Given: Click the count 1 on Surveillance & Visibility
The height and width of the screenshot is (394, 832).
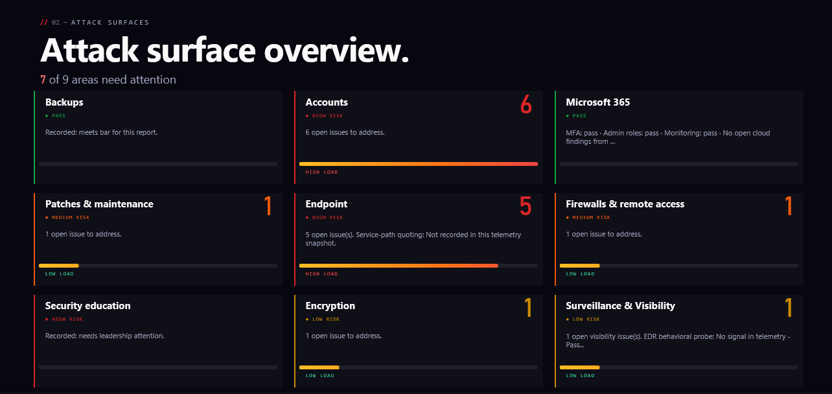Looking at the screenshot, I should click(789, 308).
